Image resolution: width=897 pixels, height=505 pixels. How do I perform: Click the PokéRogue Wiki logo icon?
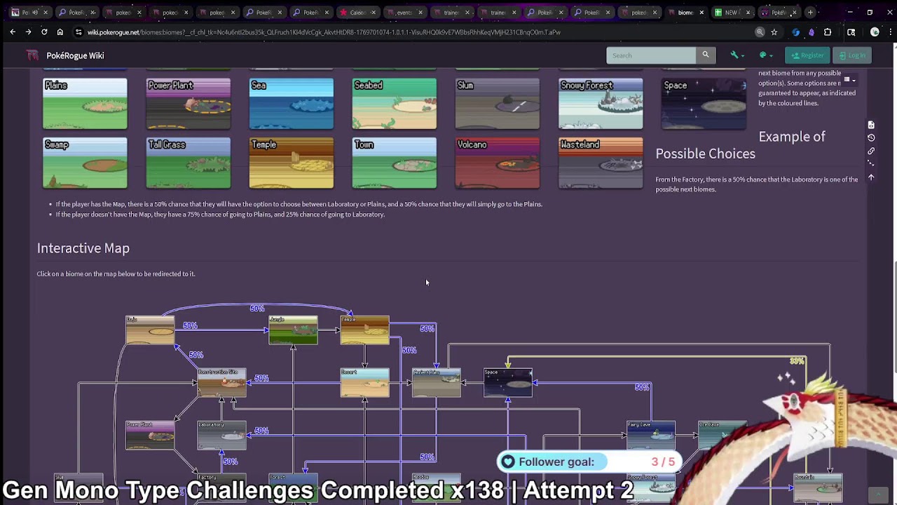click(32, 55)
